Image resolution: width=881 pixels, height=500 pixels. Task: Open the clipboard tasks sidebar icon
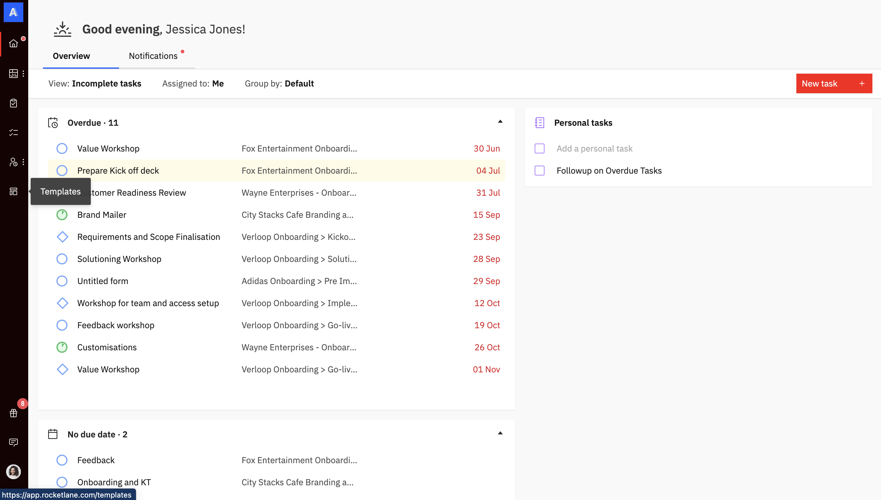pyautogui.click(x=13, y=103)
